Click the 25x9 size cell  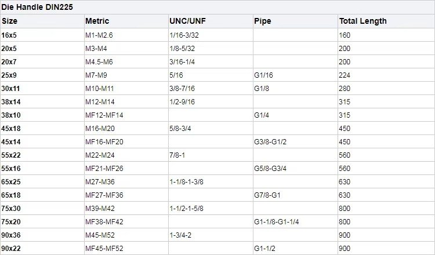click(x=9, y=75)
